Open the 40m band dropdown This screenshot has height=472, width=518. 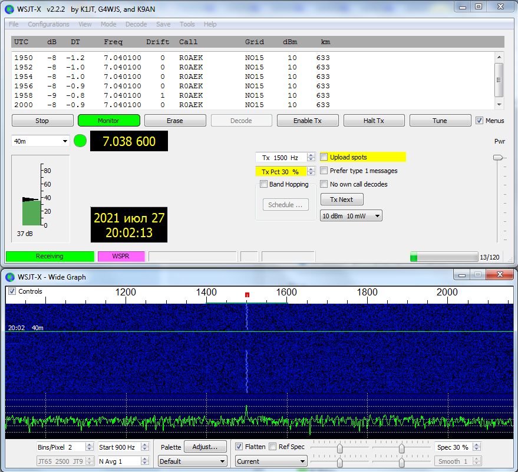(41, 141)
